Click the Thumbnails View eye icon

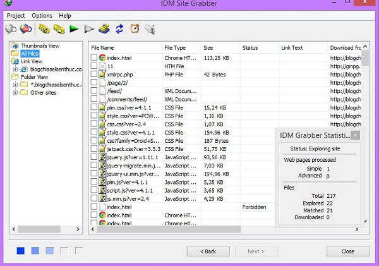coord(15,45)
